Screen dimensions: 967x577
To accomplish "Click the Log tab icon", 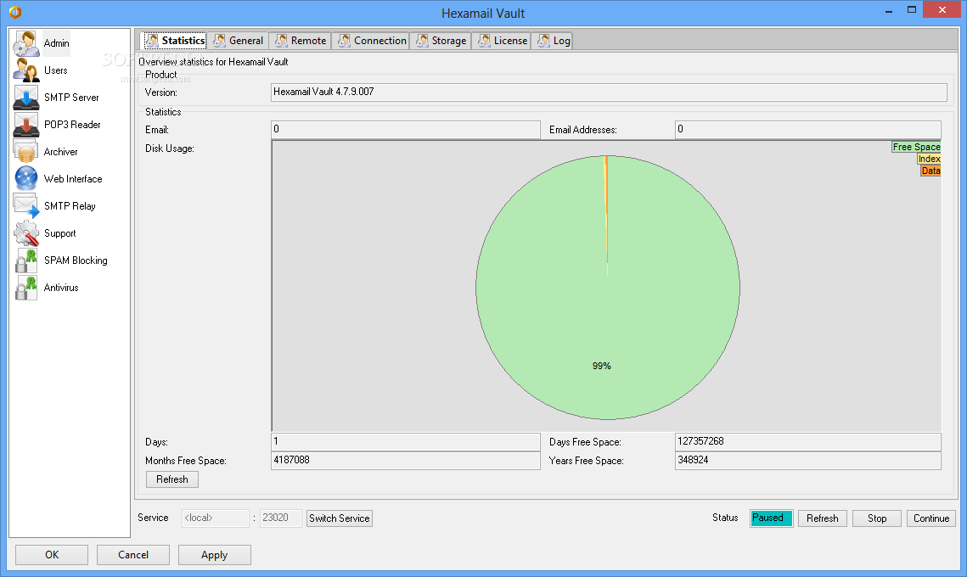I will tap(543, 41).
